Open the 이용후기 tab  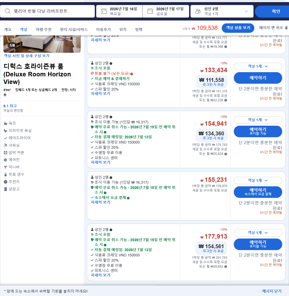[104, 29]
